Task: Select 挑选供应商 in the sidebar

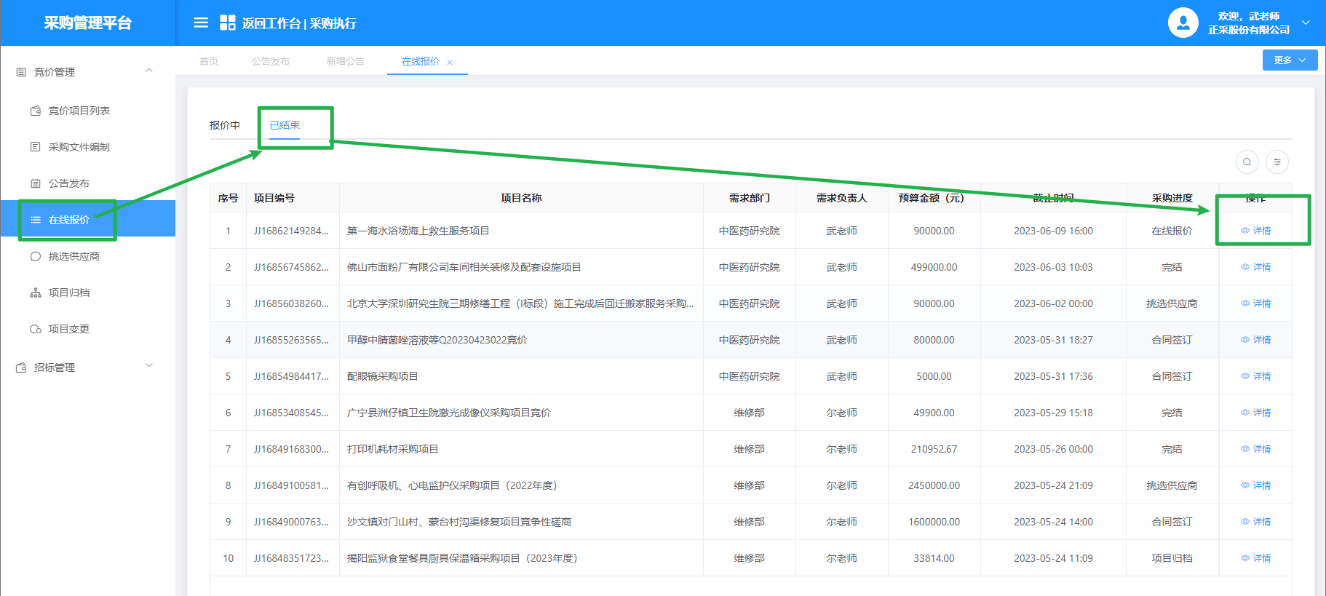Action: tap(74, 256)
